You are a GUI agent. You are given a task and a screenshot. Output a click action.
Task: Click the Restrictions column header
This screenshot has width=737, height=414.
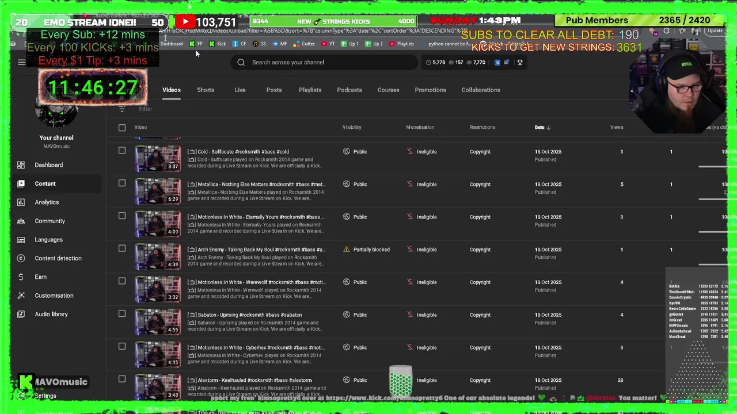[x=483, y=127]
